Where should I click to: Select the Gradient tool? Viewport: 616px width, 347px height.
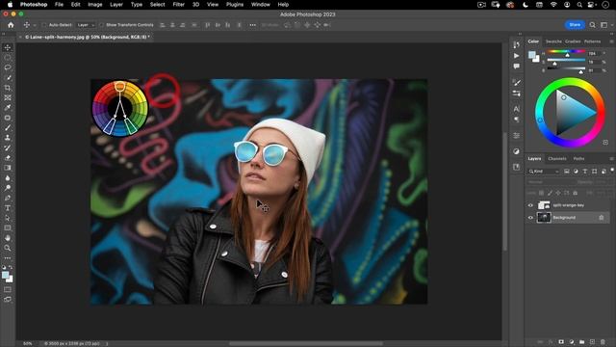[8, 168]
